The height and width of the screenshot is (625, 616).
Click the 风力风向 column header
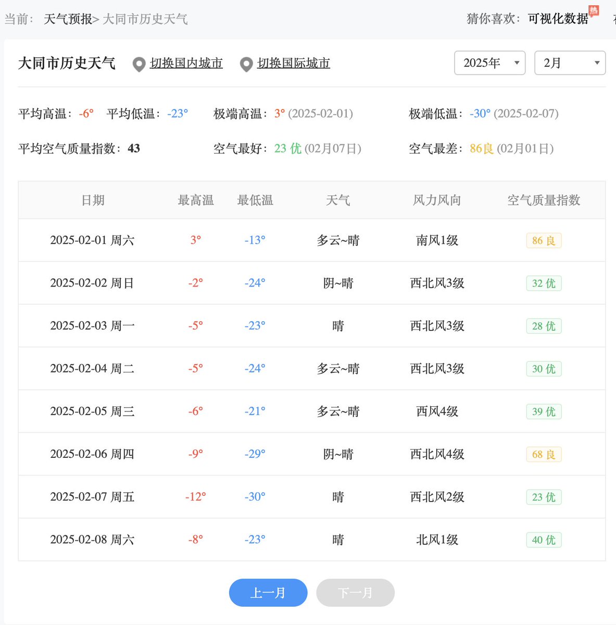(x=437, y=200)
